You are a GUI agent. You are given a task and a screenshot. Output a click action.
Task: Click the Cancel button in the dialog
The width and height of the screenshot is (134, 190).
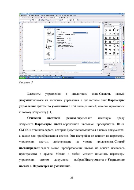pyautogui.click(x=90, y=62)
